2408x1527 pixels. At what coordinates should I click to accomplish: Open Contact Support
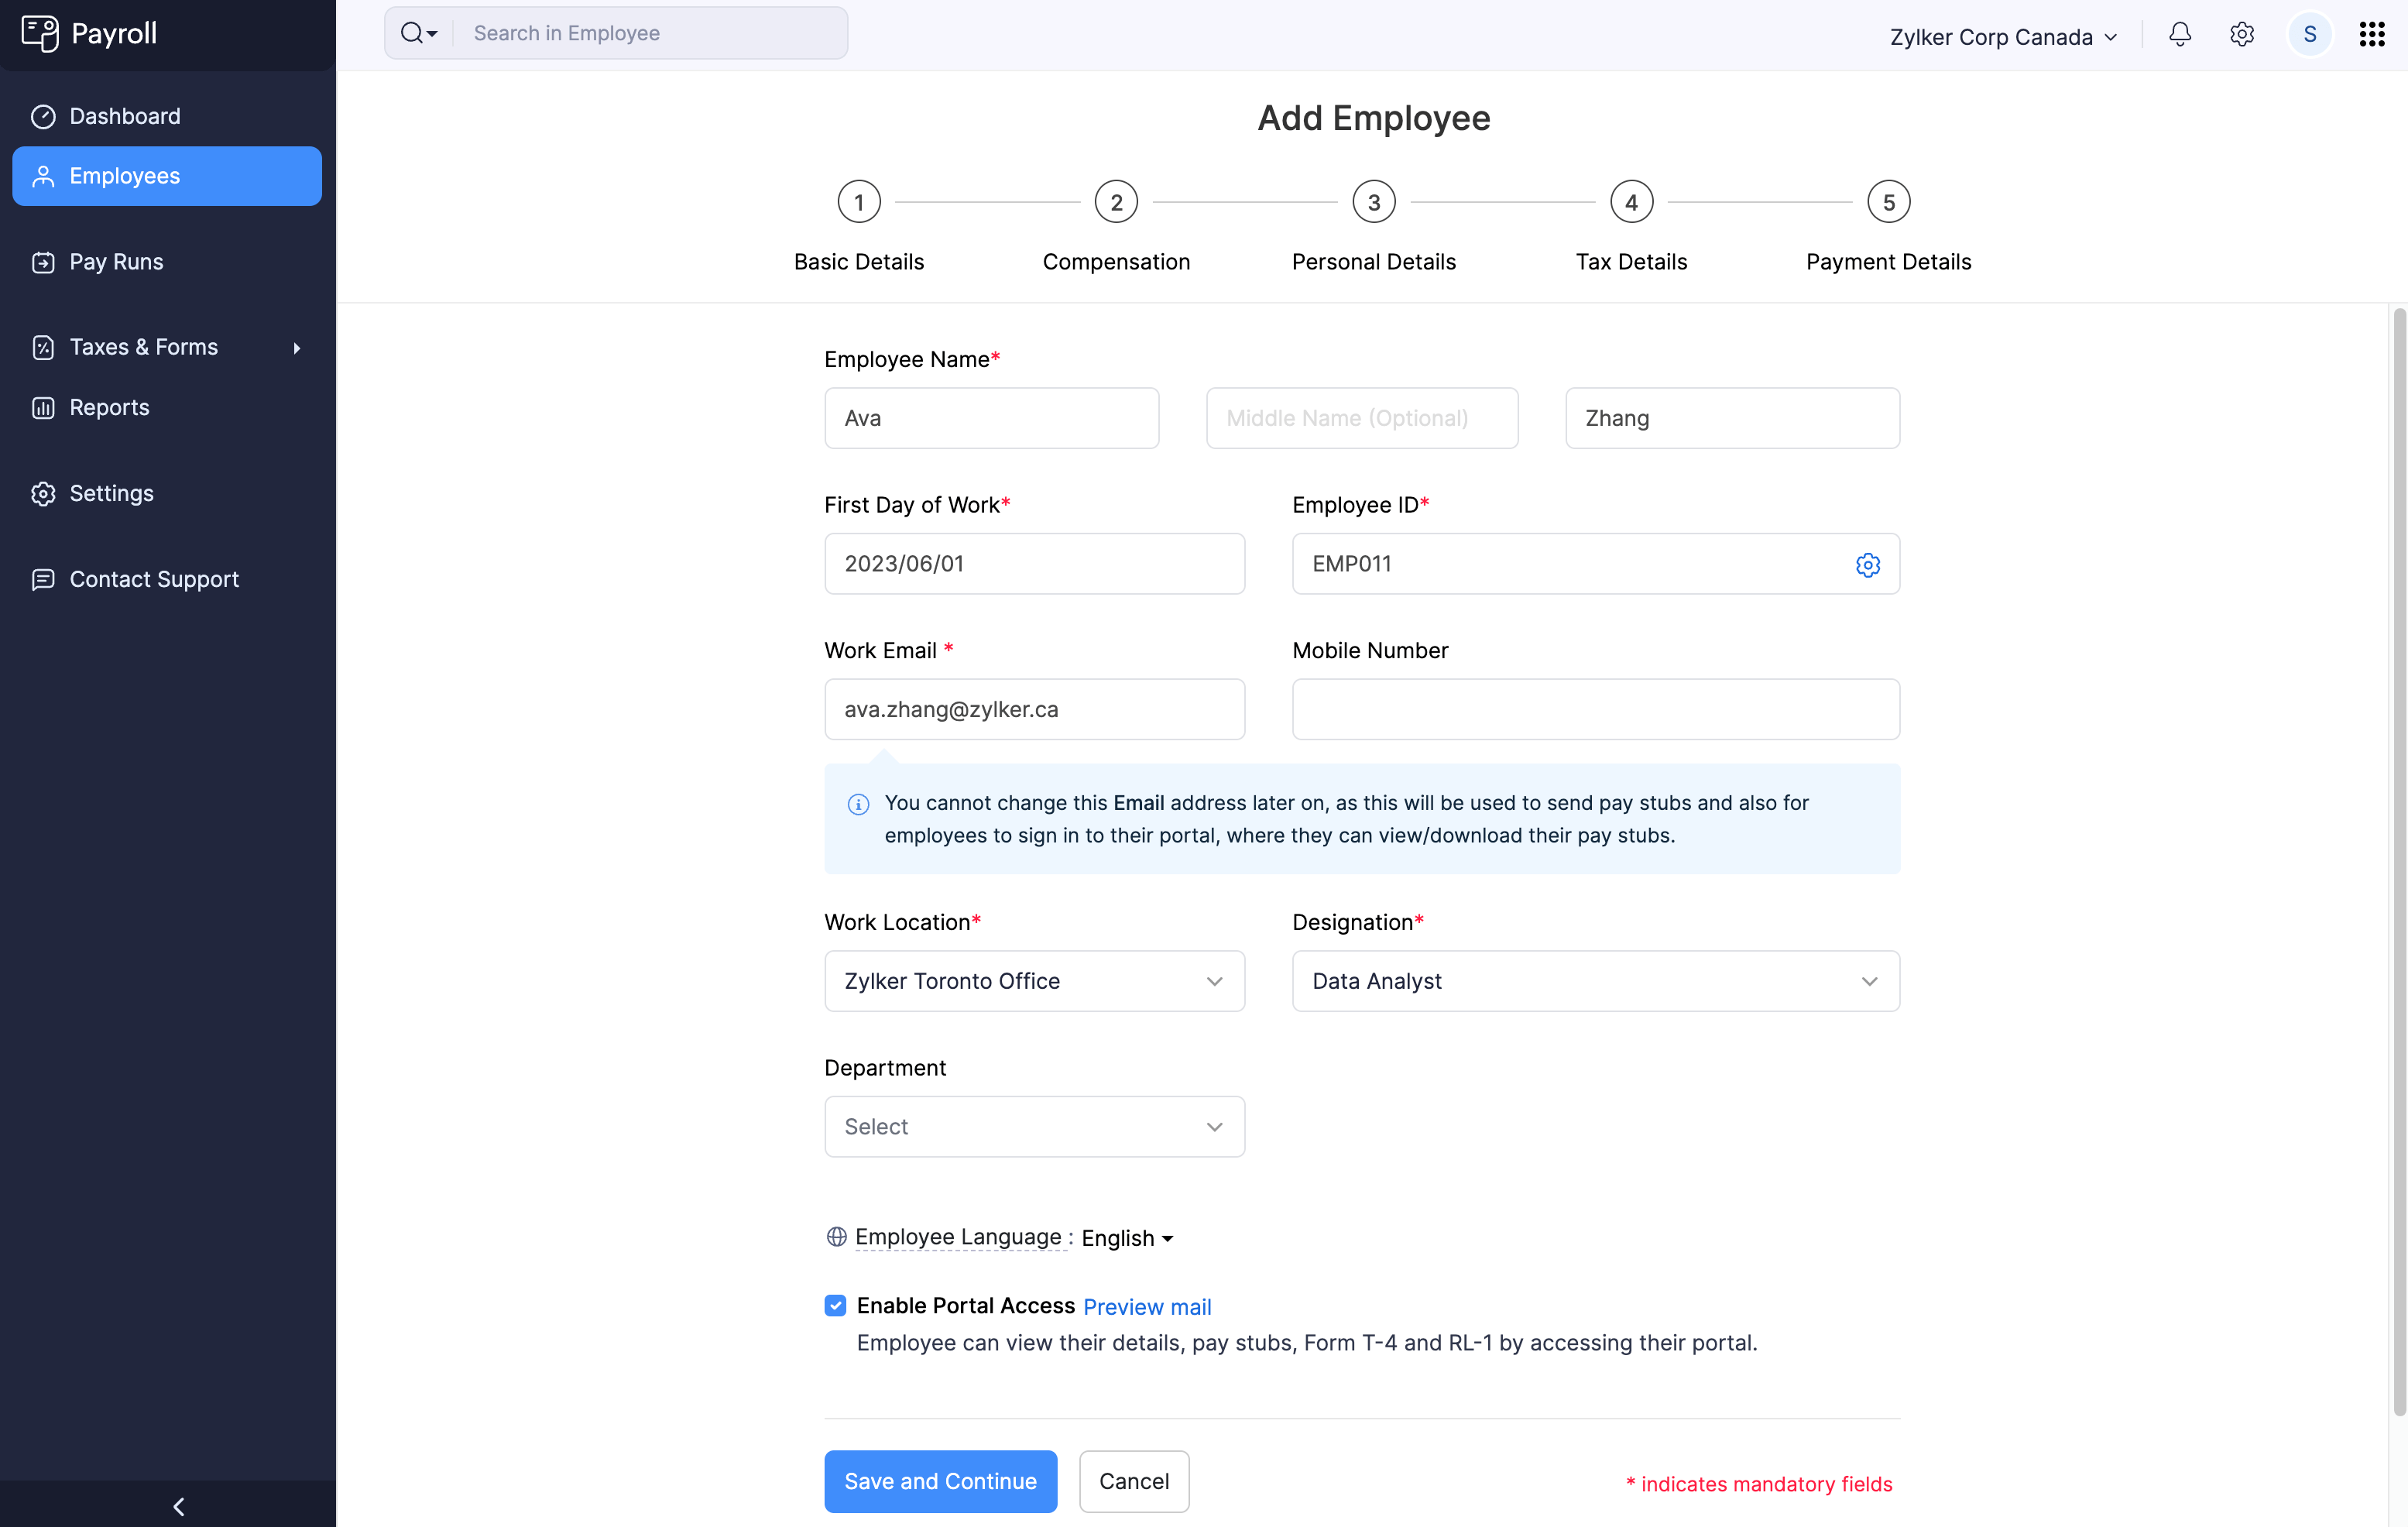(x=153, y=579)
